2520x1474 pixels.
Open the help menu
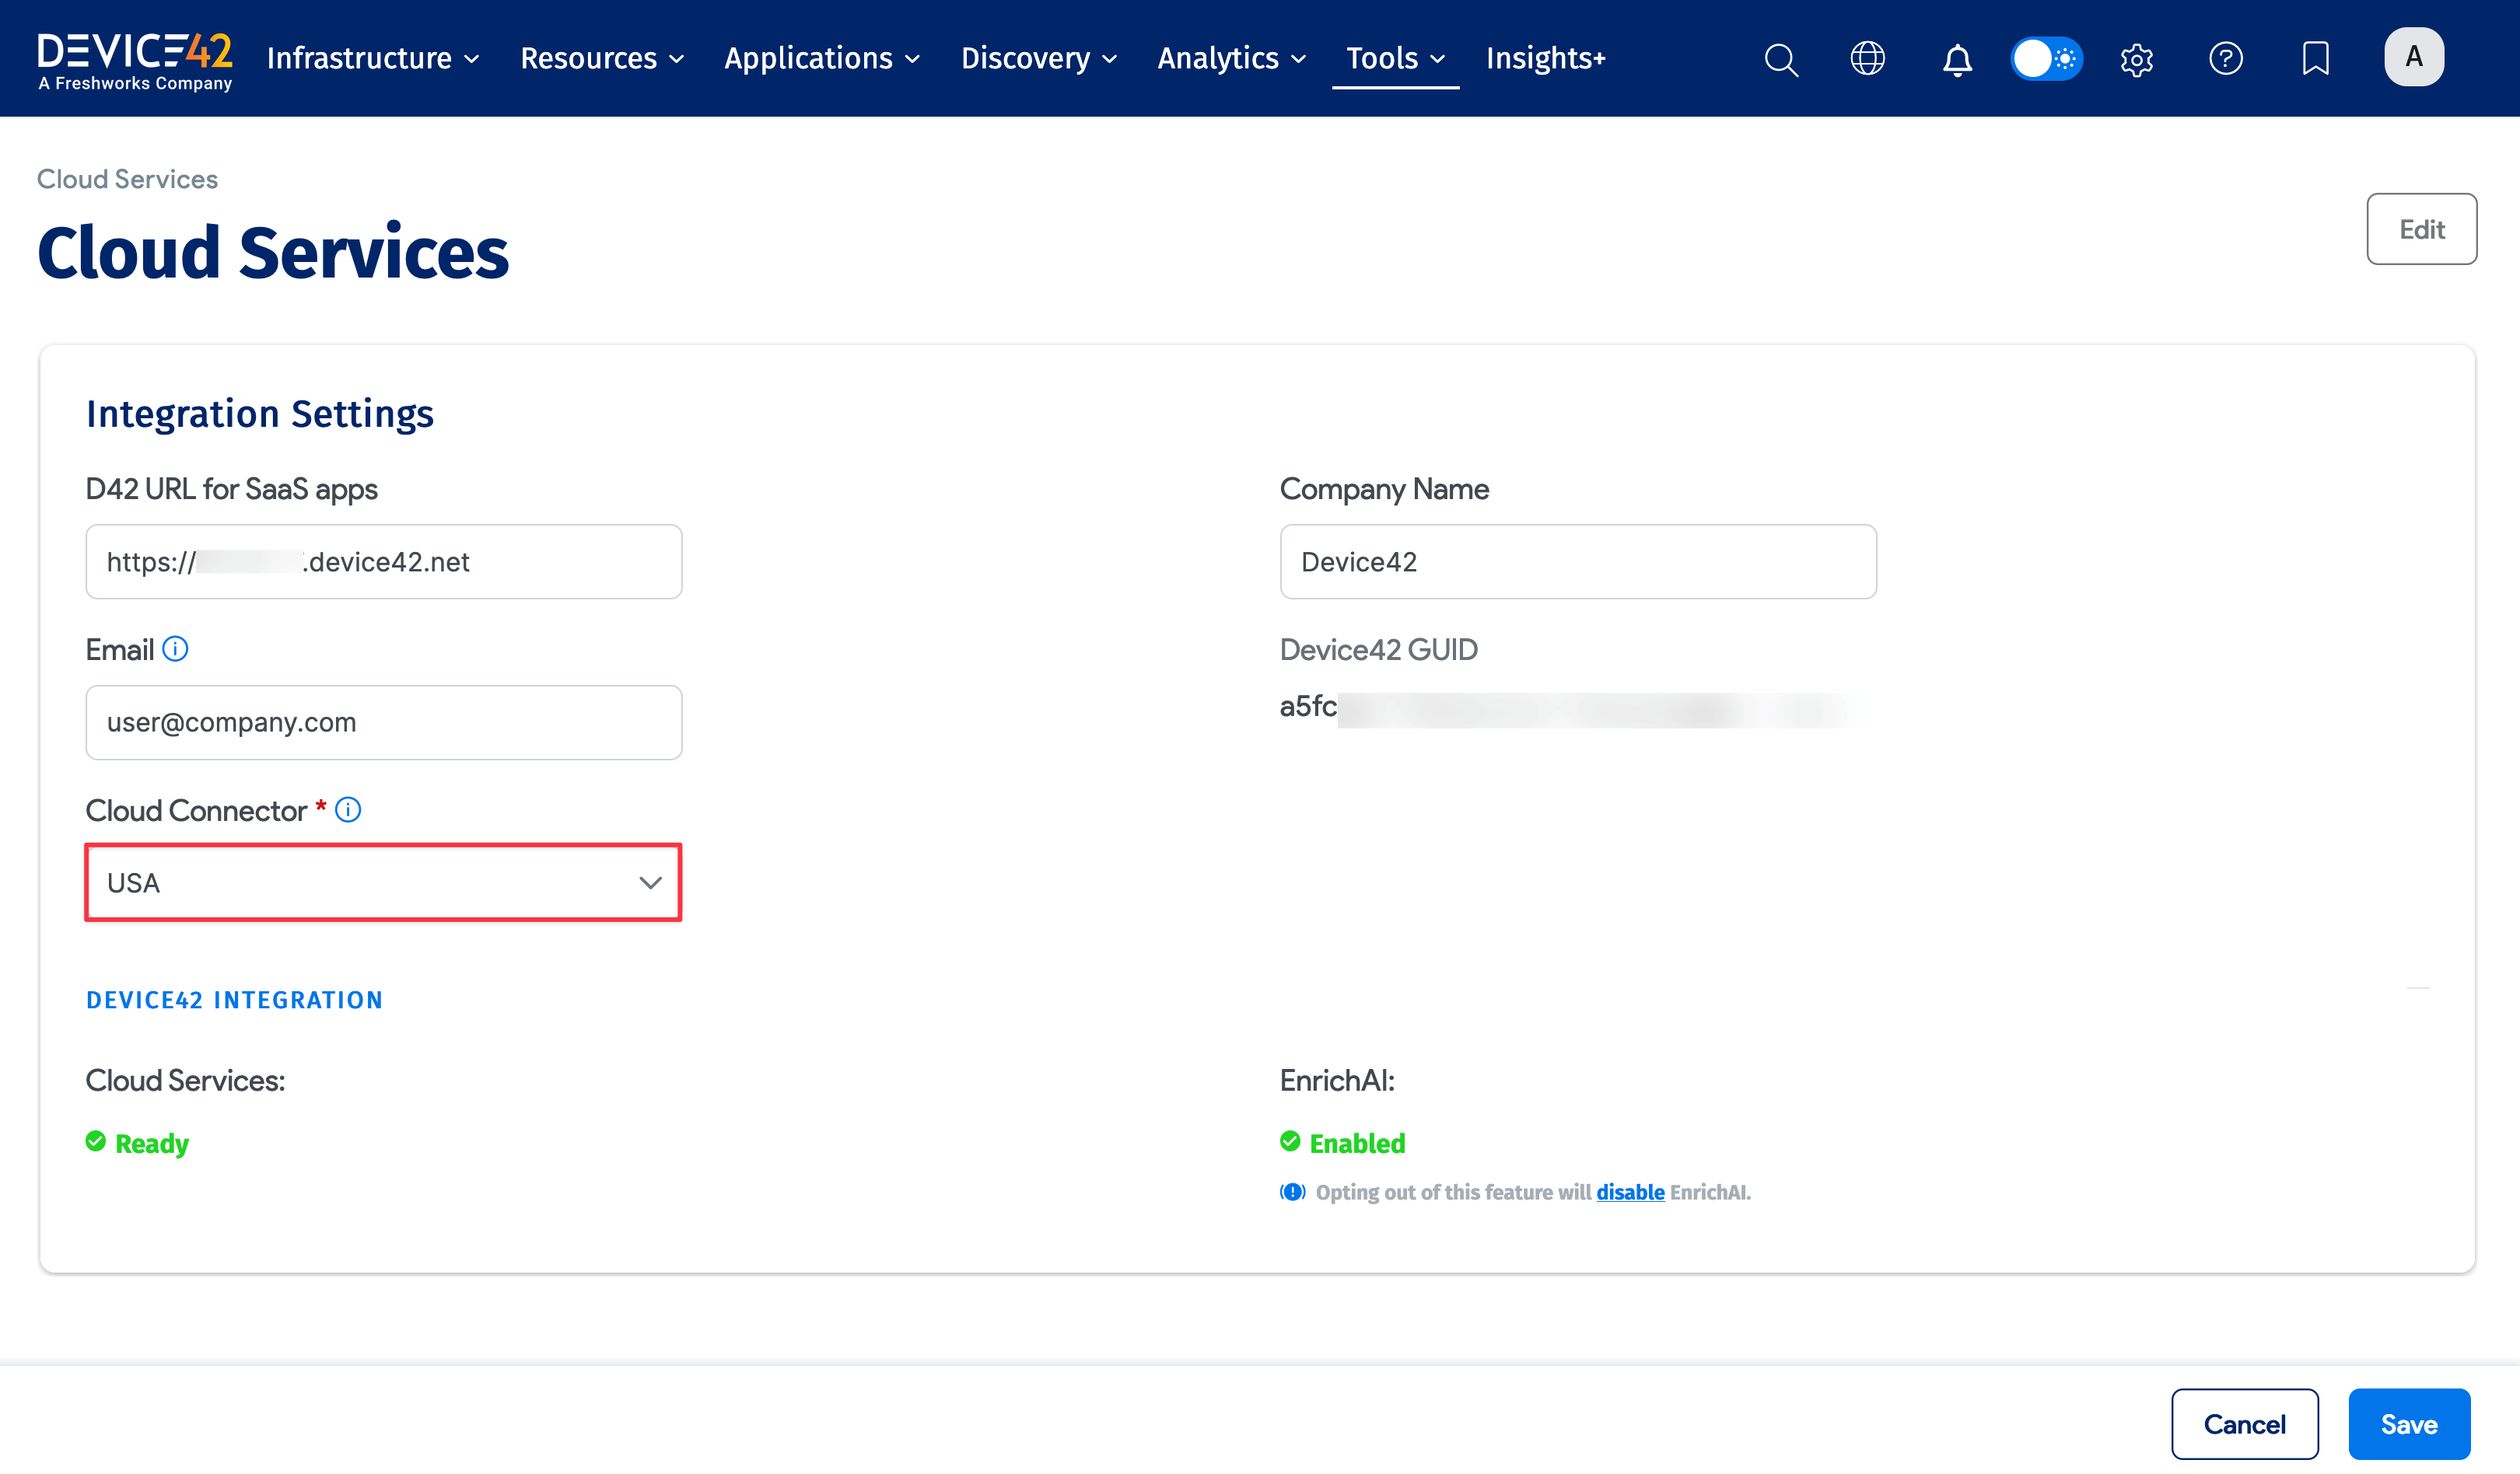pyautogui.click(x=2226, y=59)
